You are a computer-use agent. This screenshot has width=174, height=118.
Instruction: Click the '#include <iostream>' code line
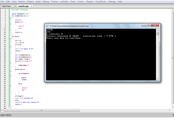tap(20, 10)
